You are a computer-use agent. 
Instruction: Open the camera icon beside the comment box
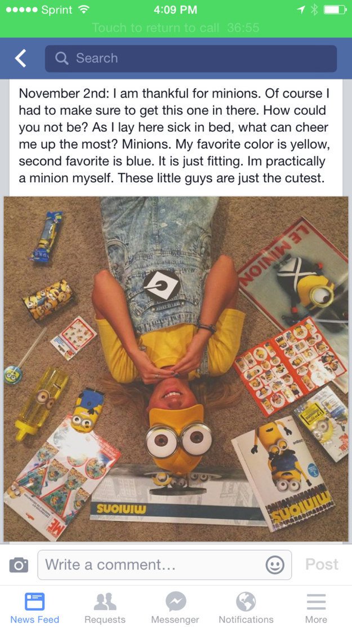(19, 564)
